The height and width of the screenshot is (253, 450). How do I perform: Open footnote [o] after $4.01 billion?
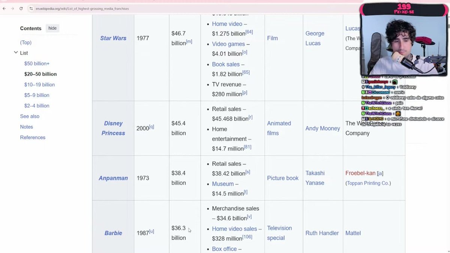(x=245, y=52)
